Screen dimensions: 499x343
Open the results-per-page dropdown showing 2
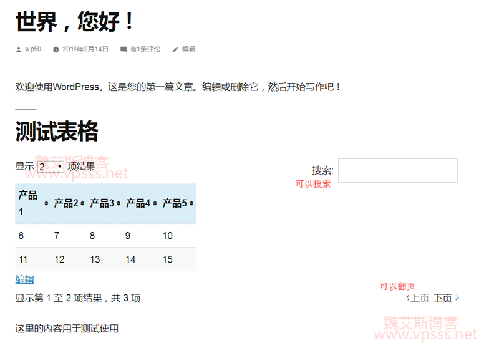pyautogui.click(x=51, y=167)
